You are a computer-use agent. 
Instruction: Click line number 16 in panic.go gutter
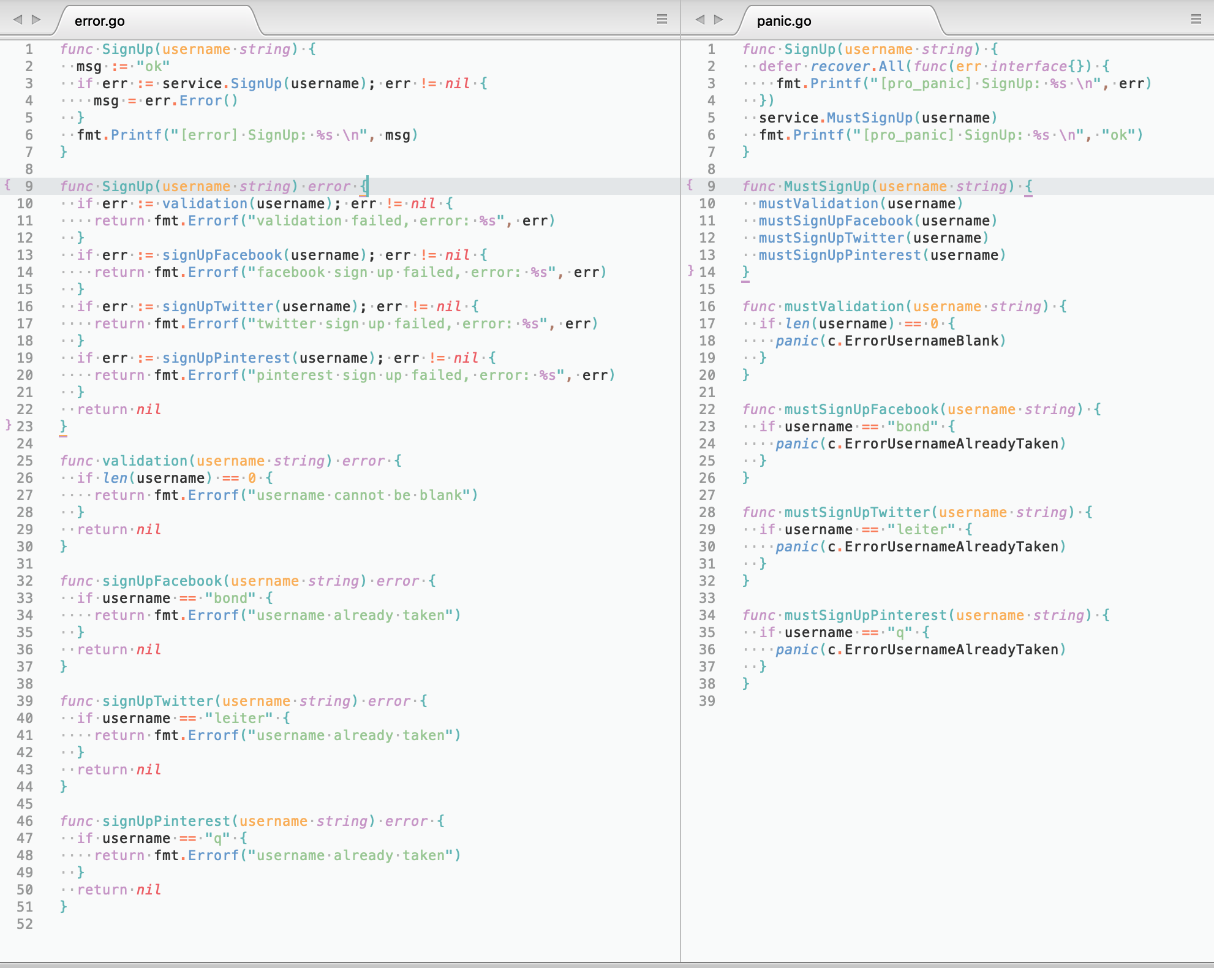(707, 306)
